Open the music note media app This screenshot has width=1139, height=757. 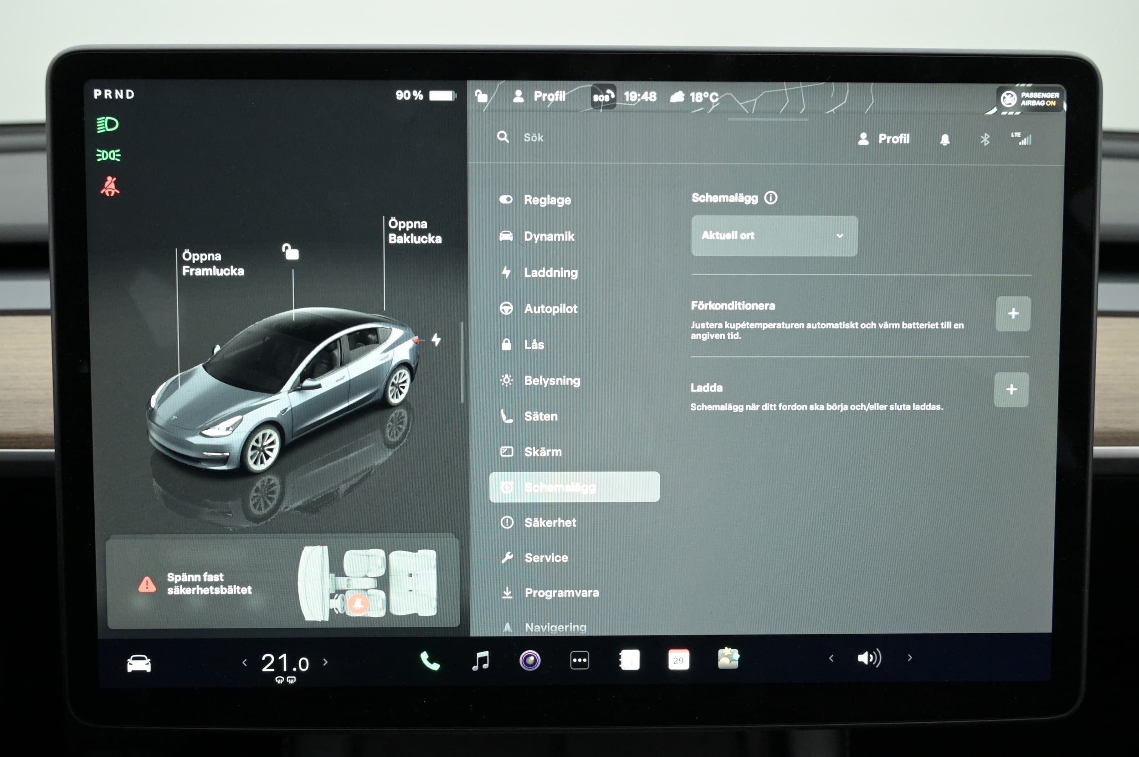coord(480,660)
